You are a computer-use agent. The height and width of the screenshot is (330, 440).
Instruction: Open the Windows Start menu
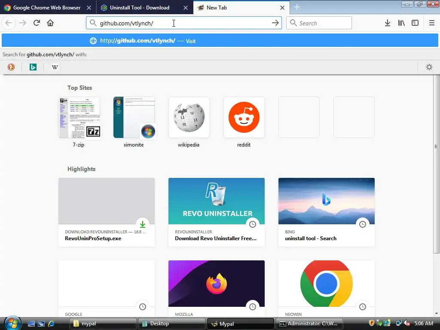click(12, 323)
